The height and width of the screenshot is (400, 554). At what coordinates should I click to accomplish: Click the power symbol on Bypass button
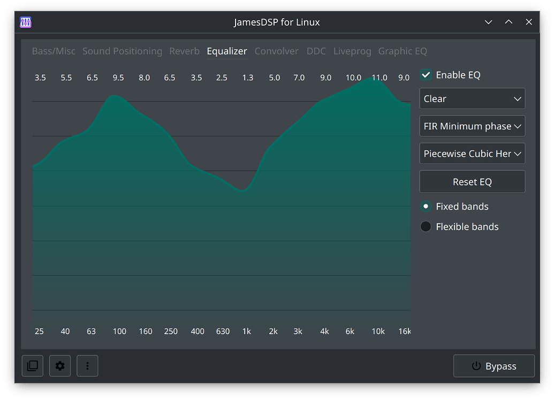(x=476, y=366)
